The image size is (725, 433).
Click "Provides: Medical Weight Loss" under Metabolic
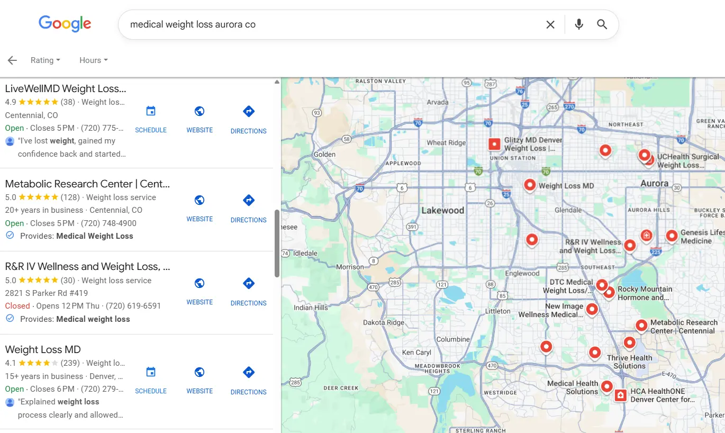[x=77, y=236]
